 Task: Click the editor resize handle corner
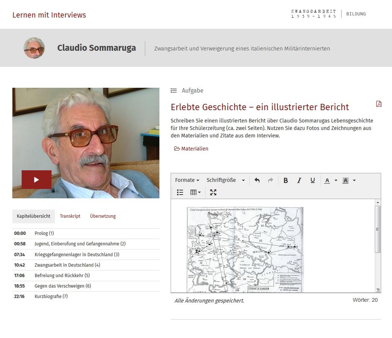pos(378,290)
